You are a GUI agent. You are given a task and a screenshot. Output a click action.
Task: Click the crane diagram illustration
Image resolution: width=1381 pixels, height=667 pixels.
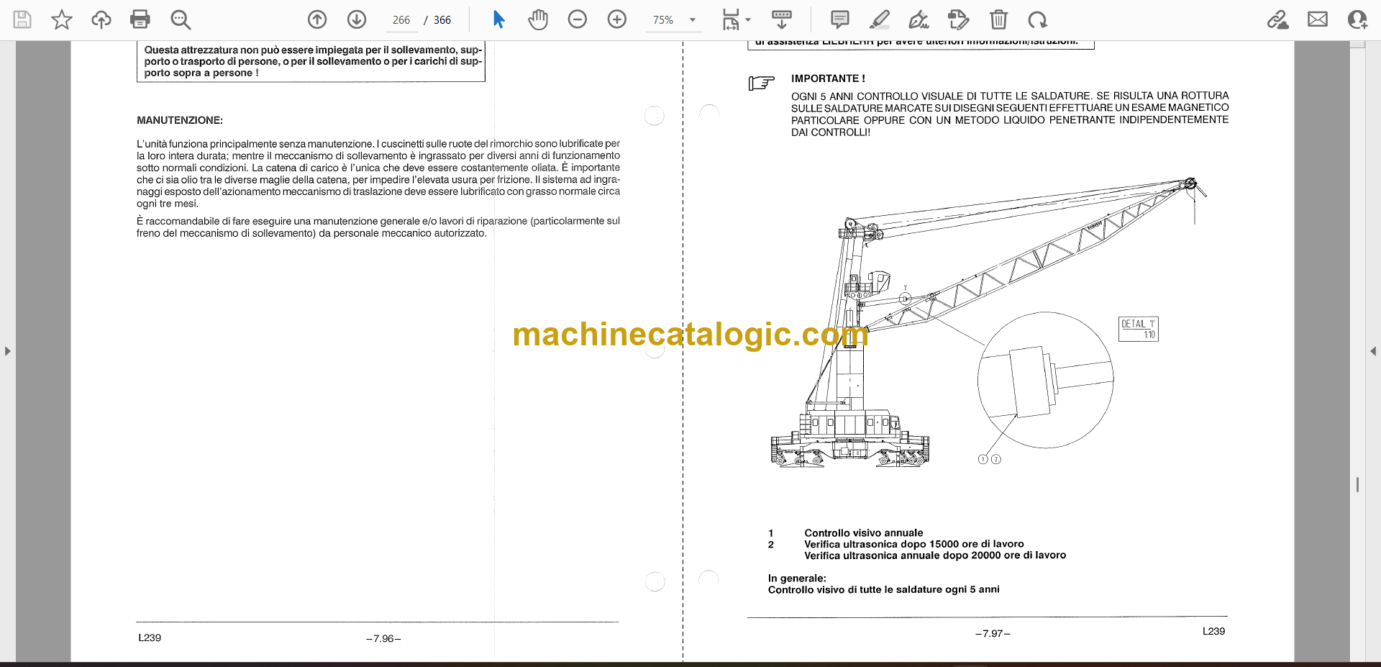pyautogui.click(x=989, y=324)
